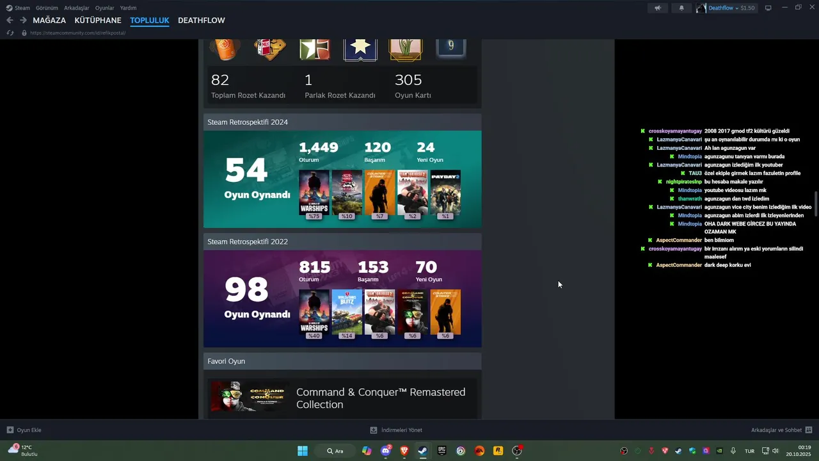Viewport: 819px width, 461px height.
Task: Go to the MAĞAZA tab
Action: coord(49,20)
